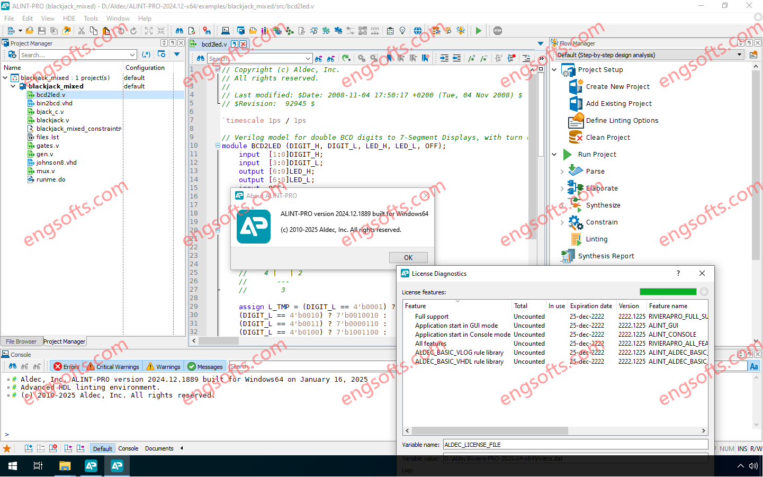Screen dimensions: 763x477
Task: Open the Project Manager search dropdown
Action: 132,55
